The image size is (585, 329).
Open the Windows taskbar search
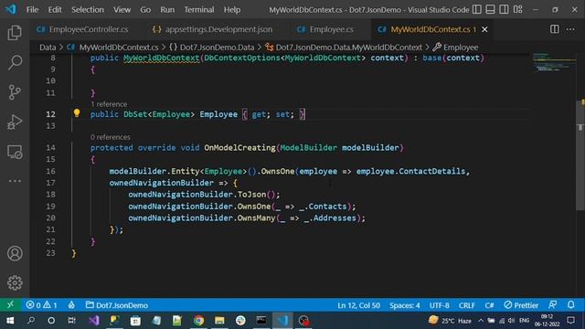31,321
